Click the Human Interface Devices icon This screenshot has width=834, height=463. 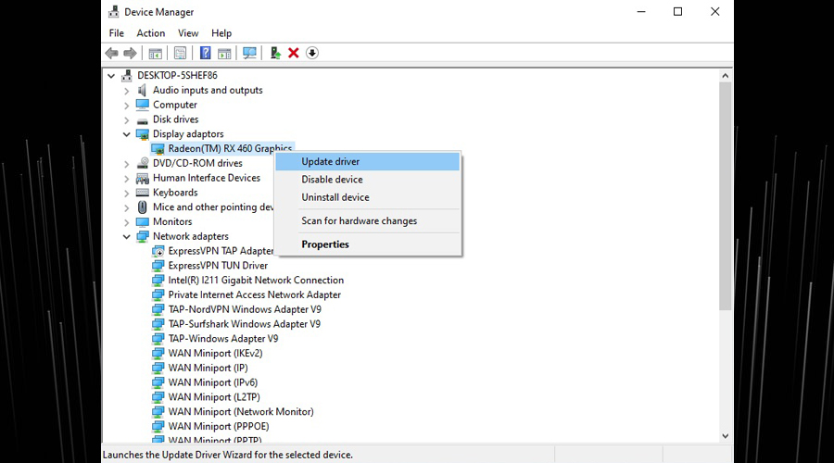point(142,178)
